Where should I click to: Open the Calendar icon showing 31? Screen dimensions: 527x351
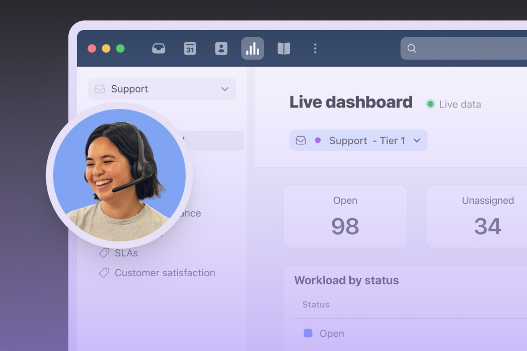pos(190,48)
